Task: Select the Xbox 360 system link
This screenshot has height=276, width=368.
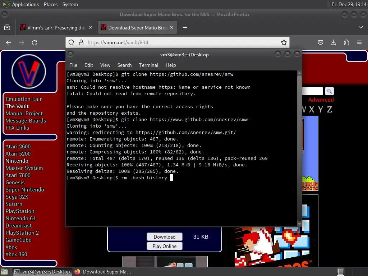Action: click(x=16, y=254)
